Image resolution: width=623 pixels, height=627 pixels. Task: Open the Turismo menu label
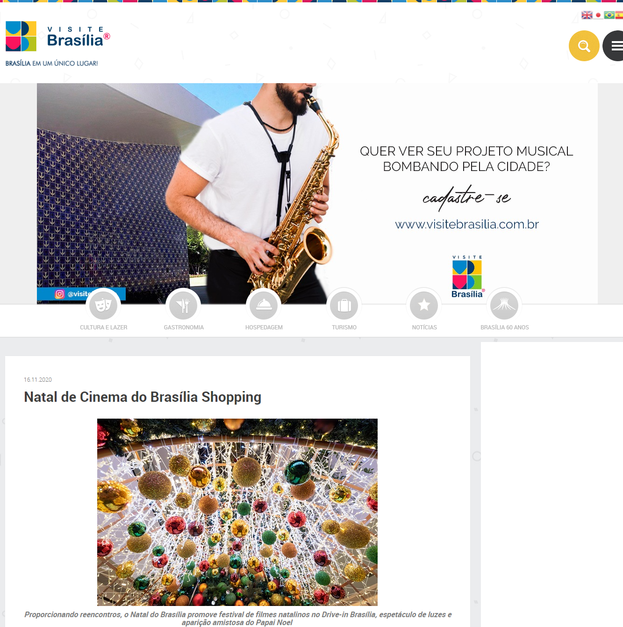(344, 328)
